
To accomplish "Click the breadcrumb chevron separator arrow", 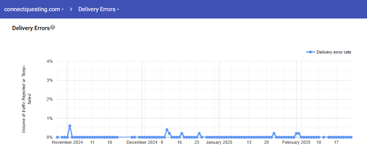I will 71,9.
